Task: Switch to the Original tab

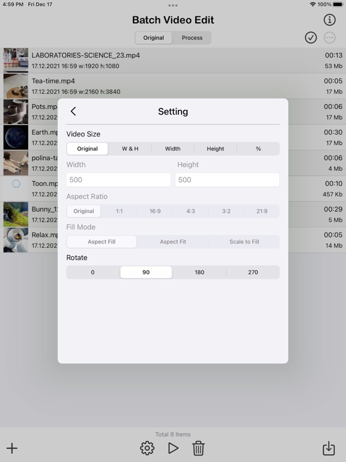Action: pos(154,38)
